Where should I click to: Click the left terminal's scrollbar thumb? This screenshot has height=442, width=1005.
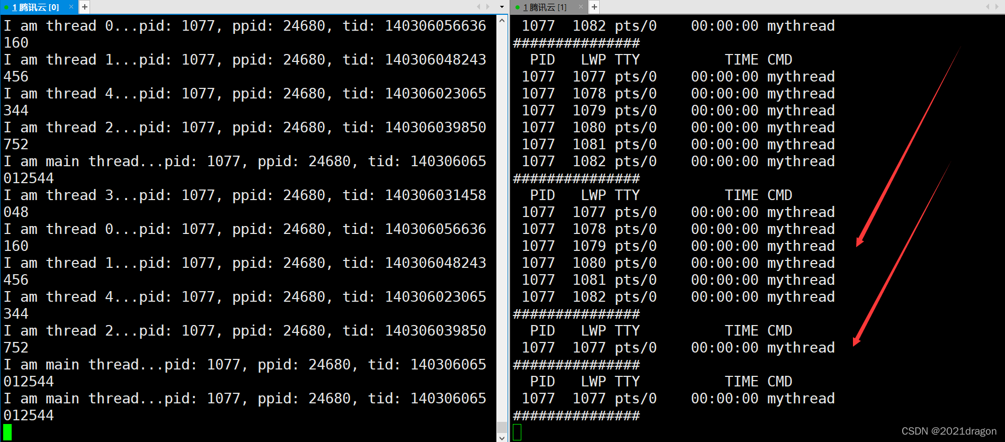tap(502, 427)
